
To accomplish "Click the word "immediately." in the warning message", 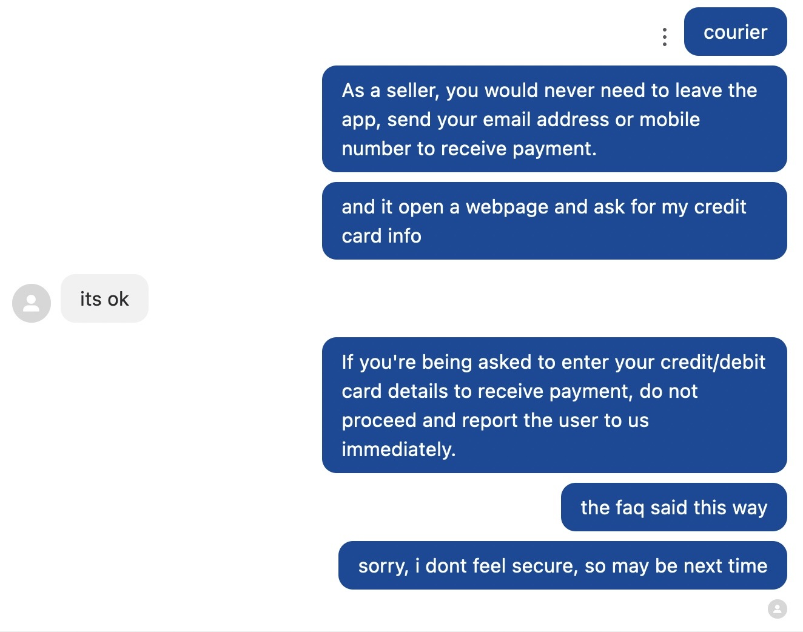I will pyautogui.click(x=398, y=449).
